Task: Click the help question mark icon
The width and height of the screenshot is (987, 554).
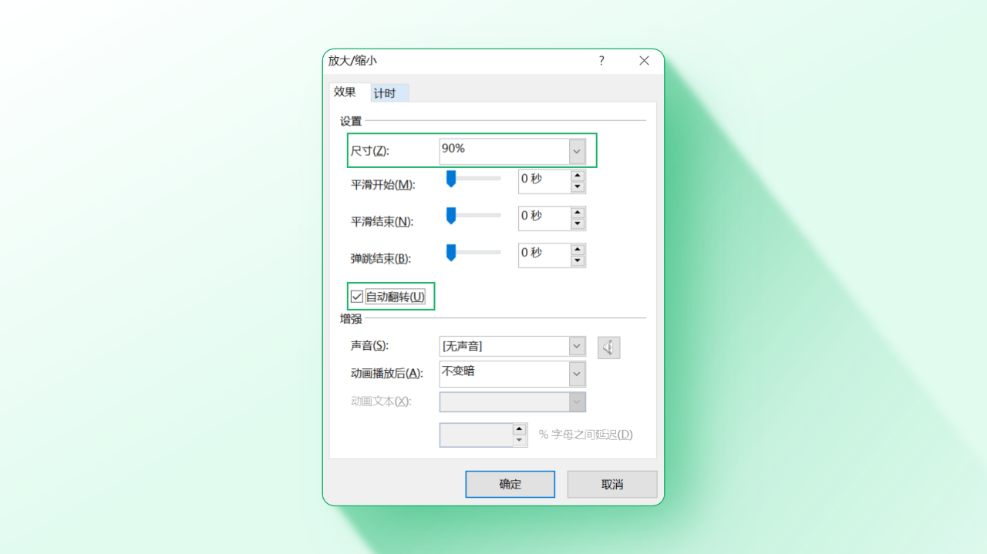Action: pyautogui.click(x=601, y=61)
